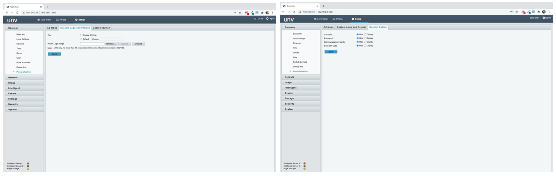The image size is (556, 176).
Task: Open the Chrome three-dot menu in the left window
Action: (x=273, y=12)
